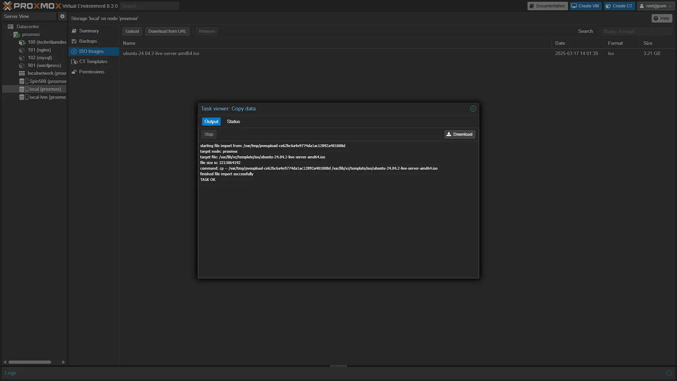Click the top global Search field
This screenshot has height=381, width=677.
click(150, 6)
